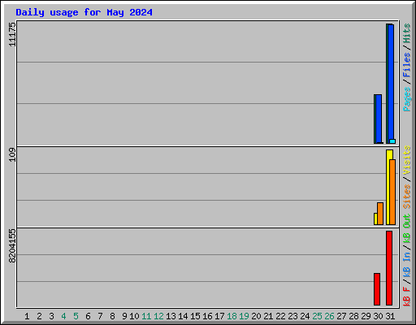416x325 pixels.
Task: Click day label 28 on the x-axis
Action: [x=353, y=316]
